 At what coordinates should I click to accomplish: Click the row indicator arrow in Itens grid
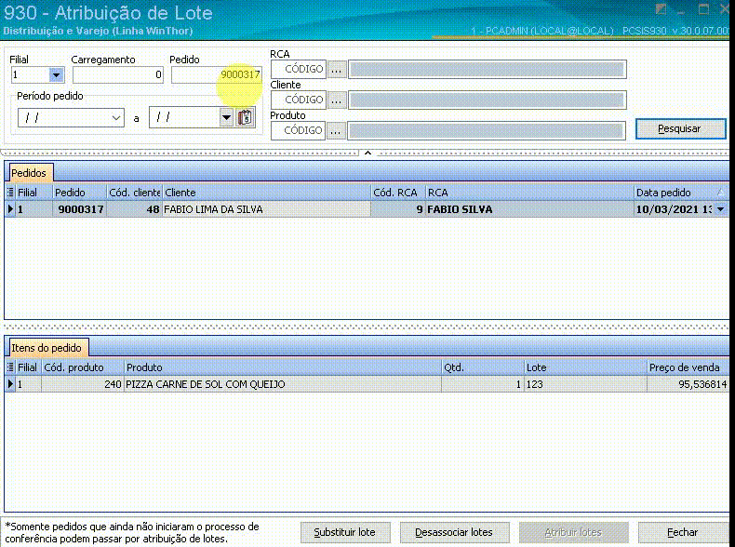[x=10, y=384]
